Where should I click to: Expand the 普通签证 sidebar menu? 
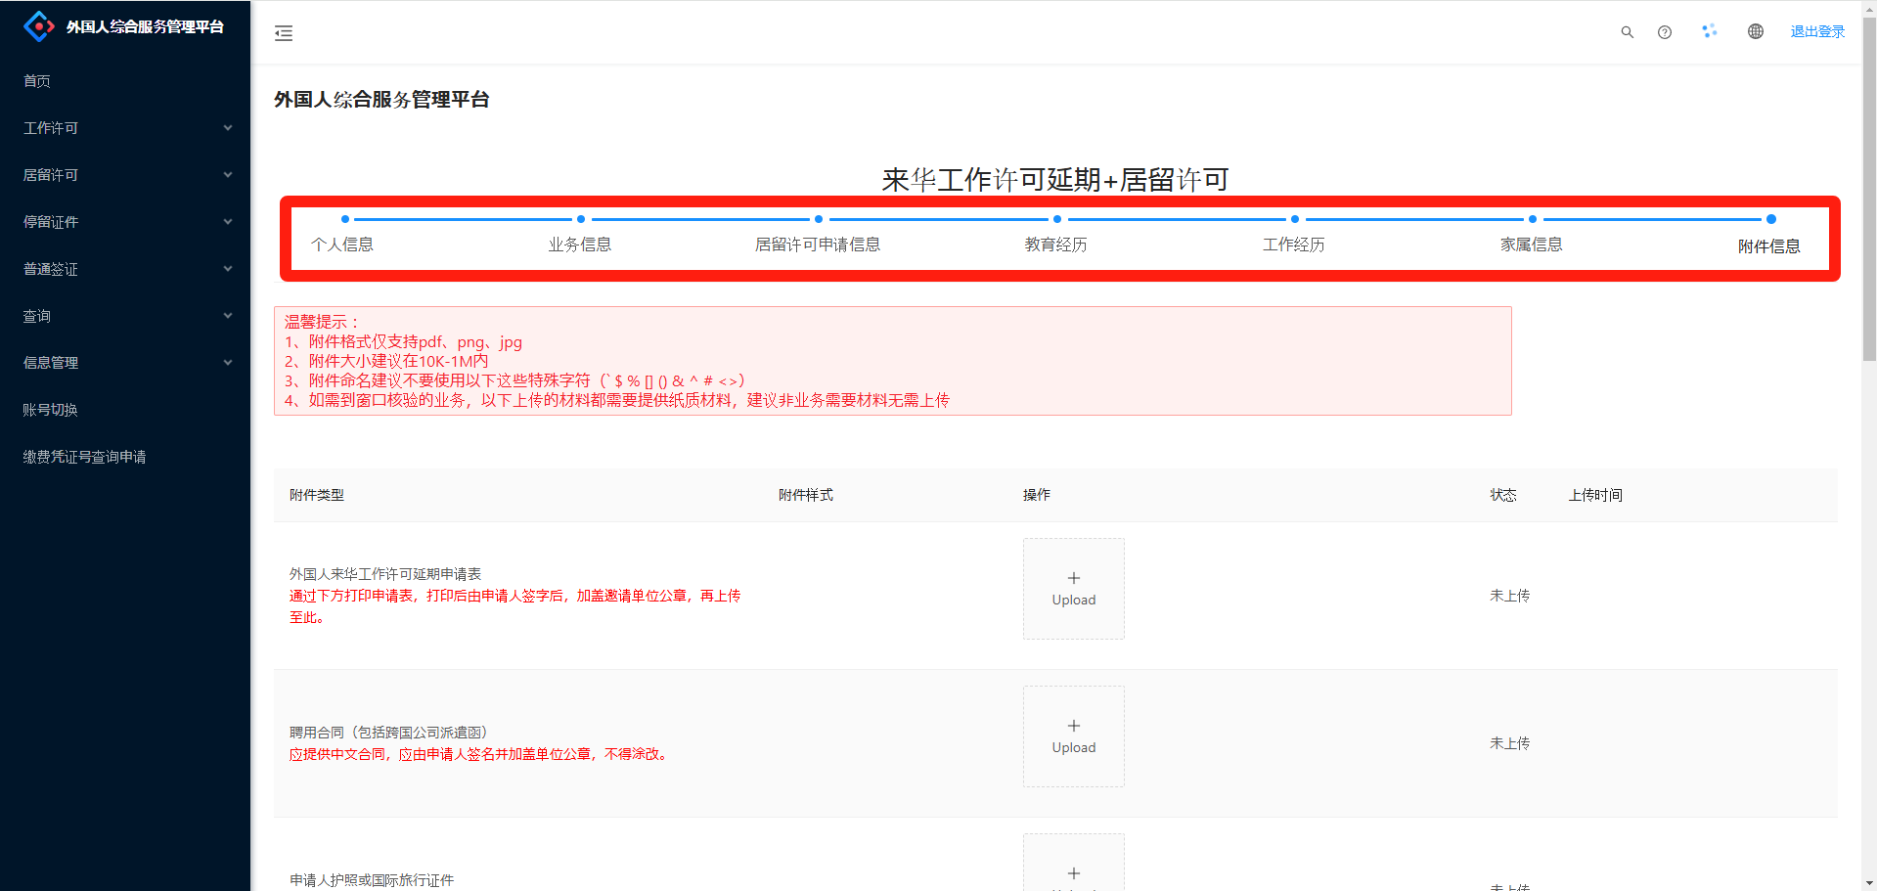125,269
